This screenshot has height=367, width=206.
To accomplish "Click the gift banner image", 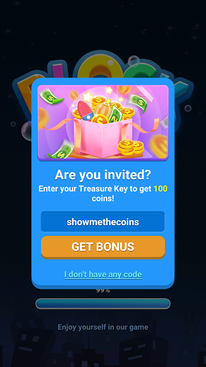I will coord(103,123).
